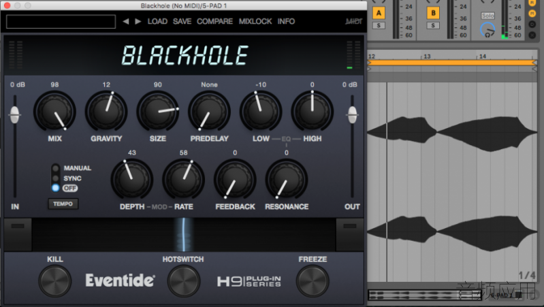Go to next preset with right arrow
This screenshot has height=307, width=544.
[x=138, y=22]
